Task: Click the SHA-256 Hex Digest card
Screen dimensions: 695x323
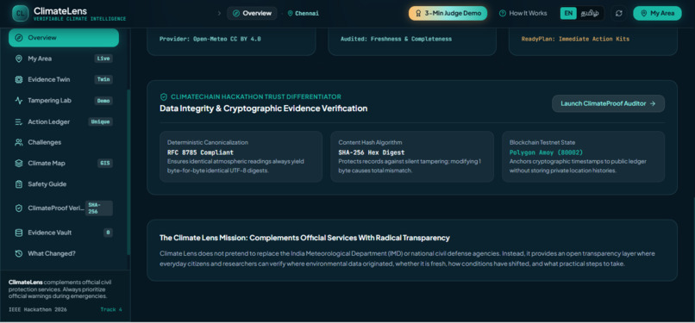Action: [412, 157]
